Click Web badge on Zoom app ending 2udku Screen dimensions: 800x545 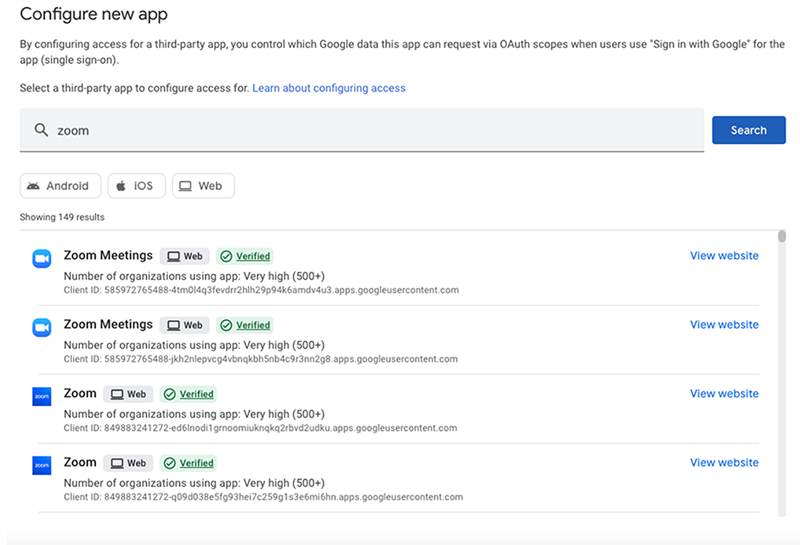click(x=128, y=394)
